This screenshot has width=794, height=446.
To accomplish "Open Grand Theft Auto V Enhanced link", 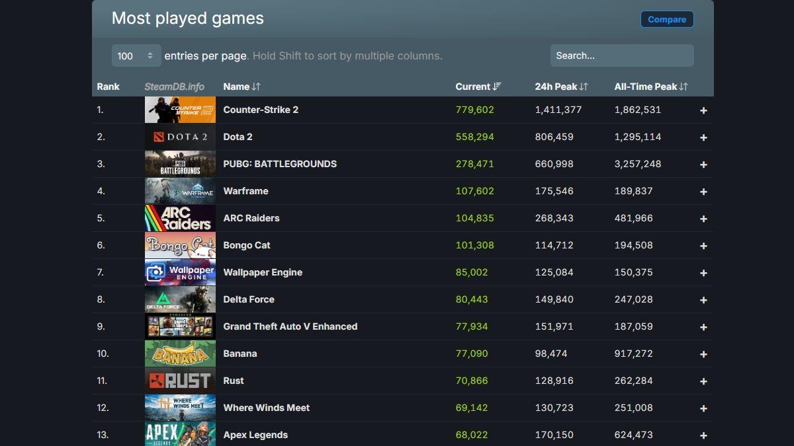I will [290, 326].
